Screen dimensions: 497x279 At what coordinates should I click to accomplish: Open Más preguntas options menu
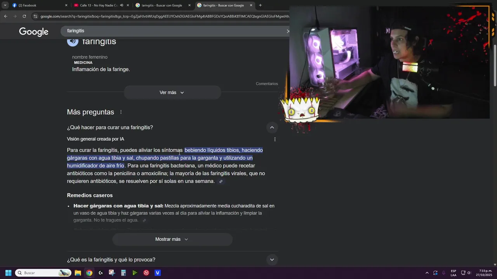point(121,112)
